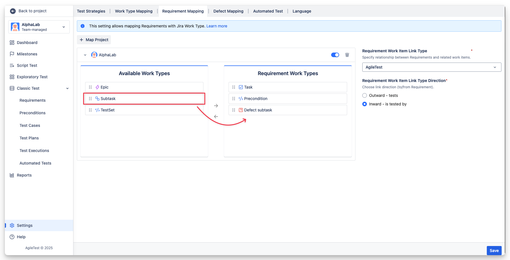The image size is (510, 260).
Task: Open Help via question mark icon
Action: click(12, 237)
